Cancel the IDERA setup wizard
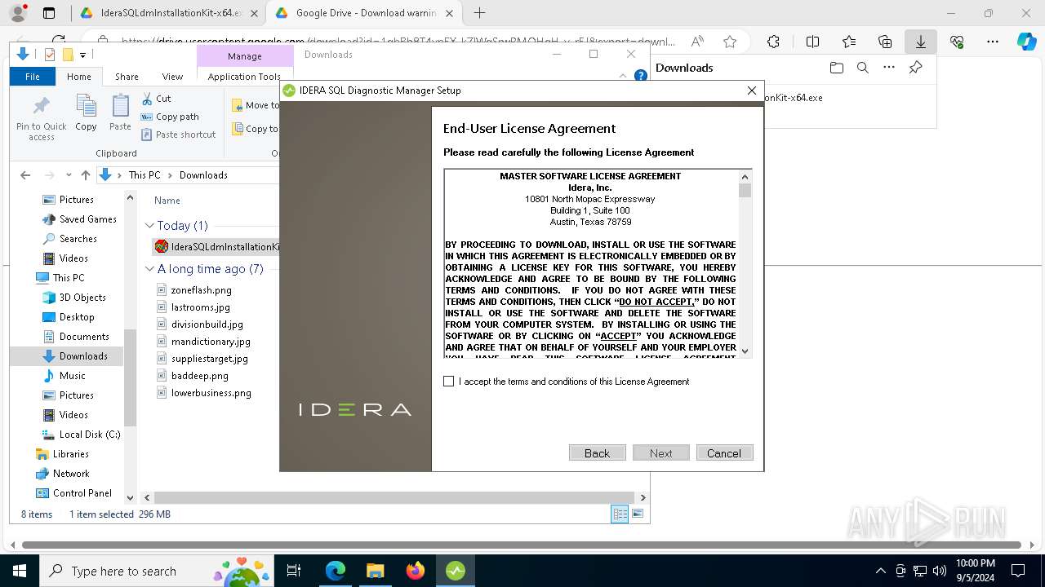This screenshot has height=587, width=1045. pyautogui.click(x=724, y=453)
